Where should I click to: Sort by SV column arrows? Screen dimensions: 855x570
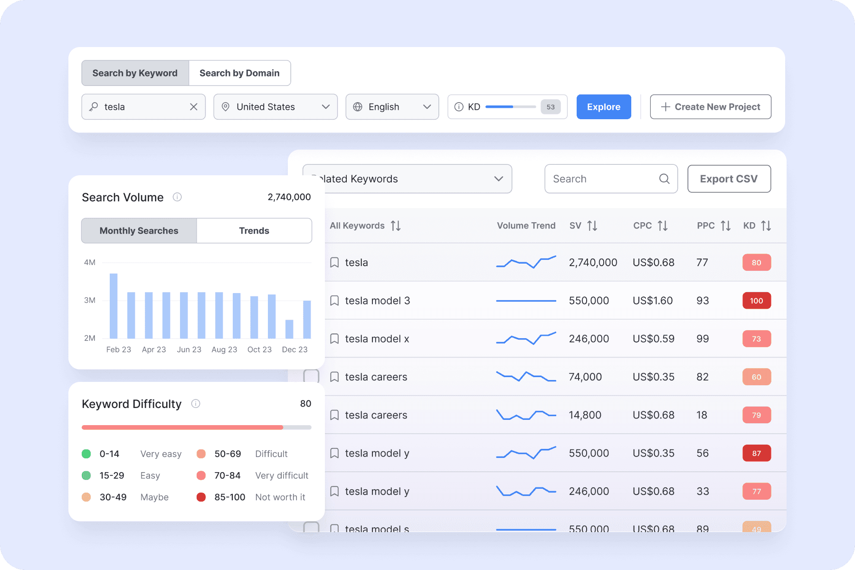tap(592, 226)
